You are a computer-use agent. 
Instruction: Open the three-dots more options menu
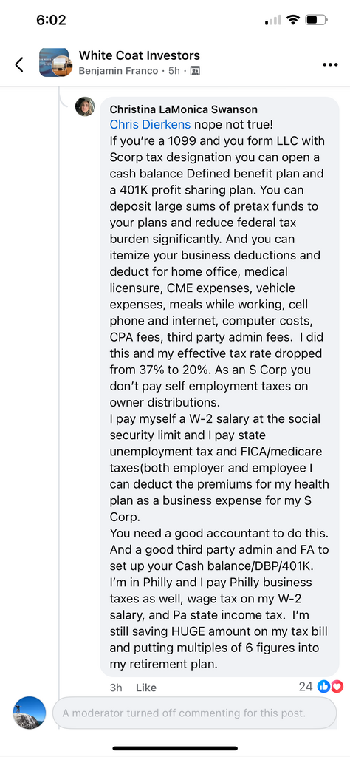coord(330,65)
